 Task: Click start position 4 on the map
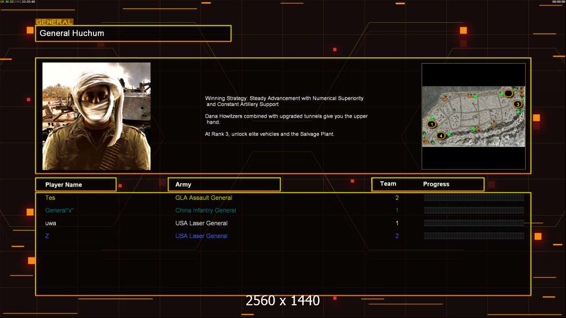coord(441,136)
